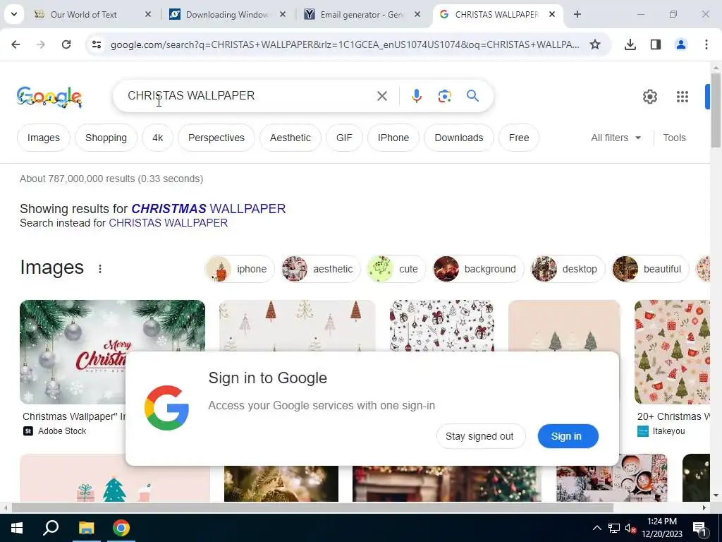Screen dimensions: 722x542
Task: Open search Tools
Action: 674,138
